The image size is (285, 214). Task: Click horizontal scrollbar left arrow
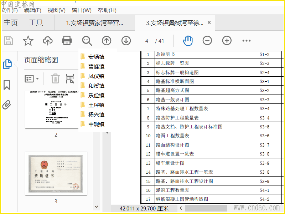point(181,208)
